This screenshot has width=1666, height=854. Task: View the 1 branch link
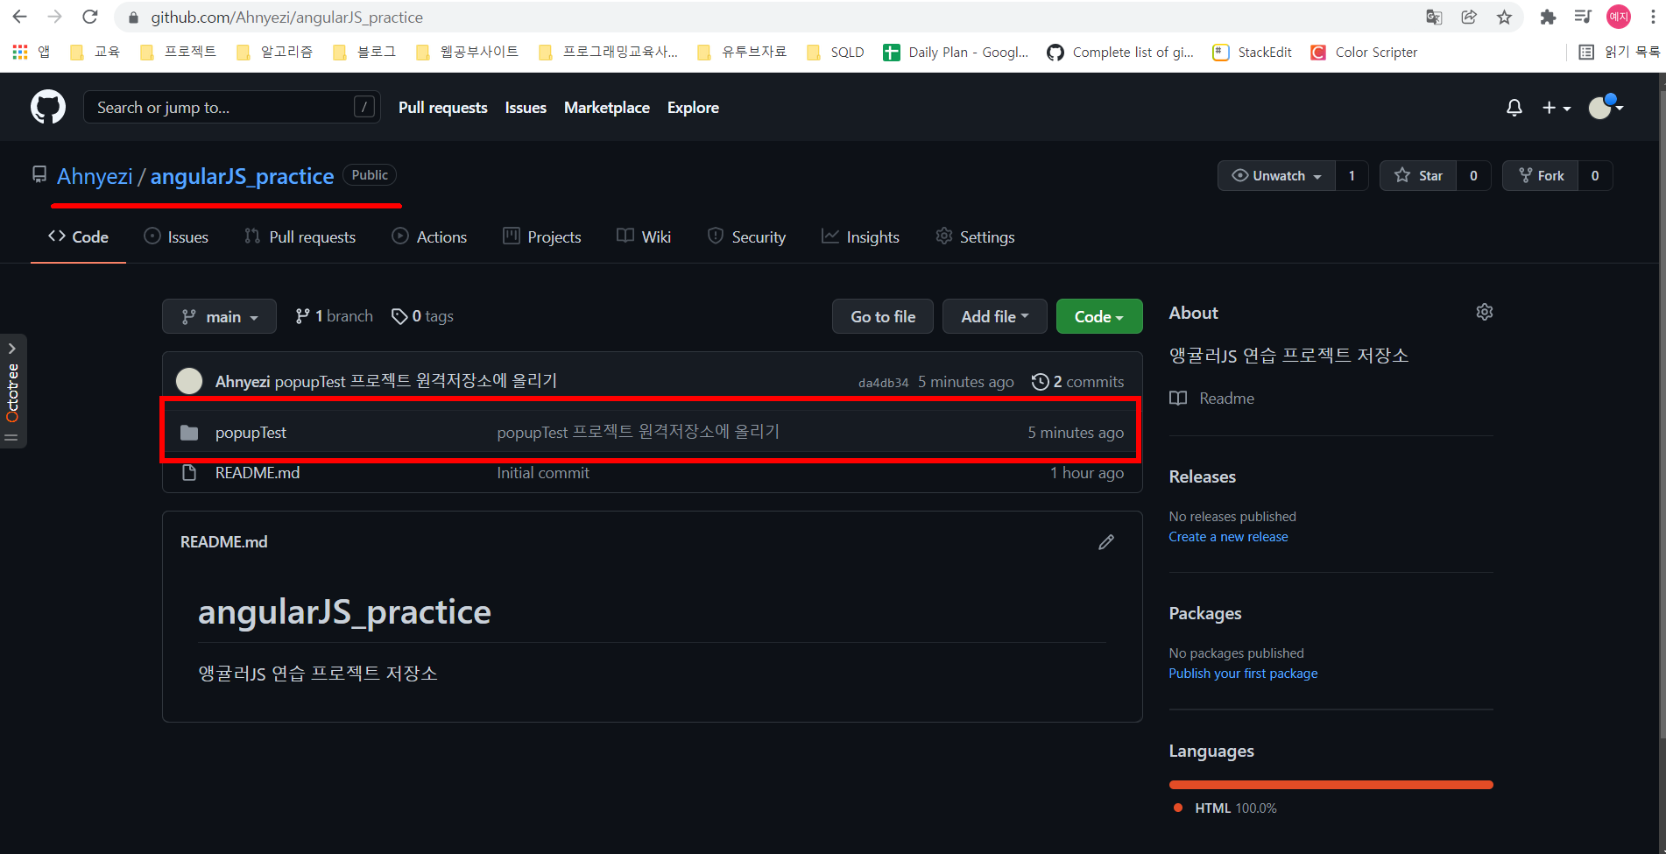pyautogui.click(x=334, y=316)
